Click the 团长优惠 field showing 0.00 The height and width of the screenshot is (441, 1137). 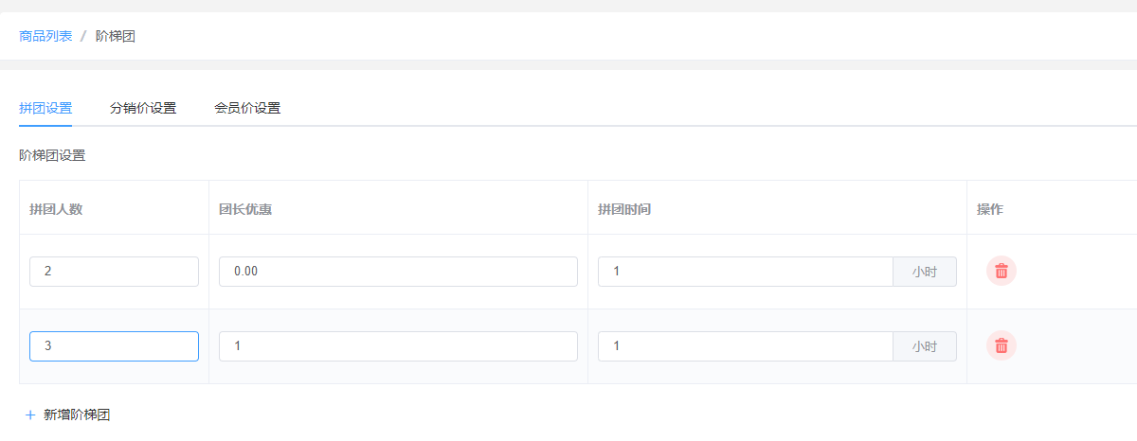(398, 272)
